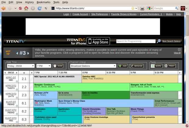Click the printer icon beside the address bar
Screen dimensions: 189x128
(x=142, y=8)
